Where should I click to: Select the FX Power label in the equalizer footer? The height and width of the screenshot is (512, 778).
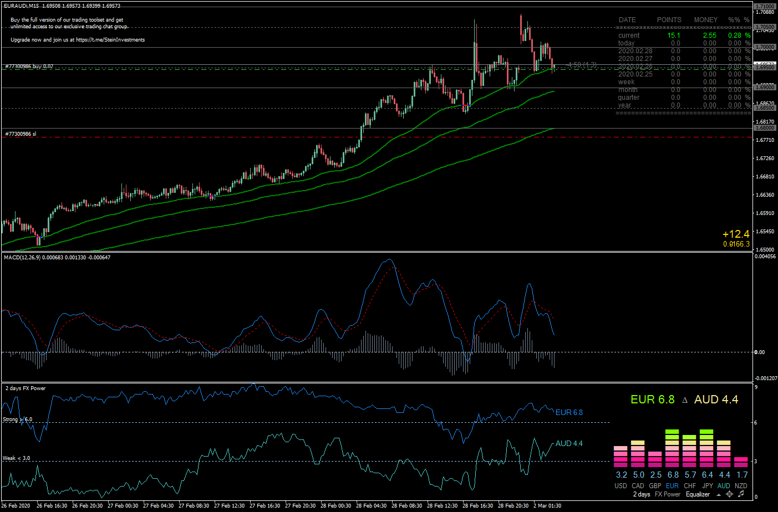click(668, 494)
